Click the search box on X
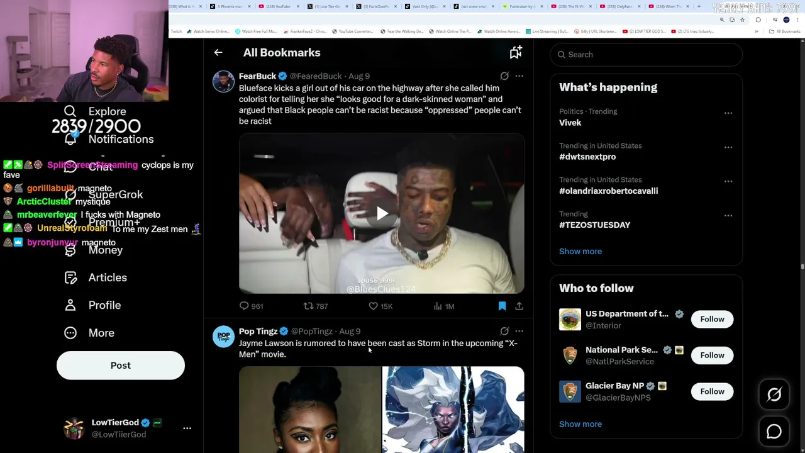Screen dimensions: 805x453 pyautogui.click(x=646, y=55)
